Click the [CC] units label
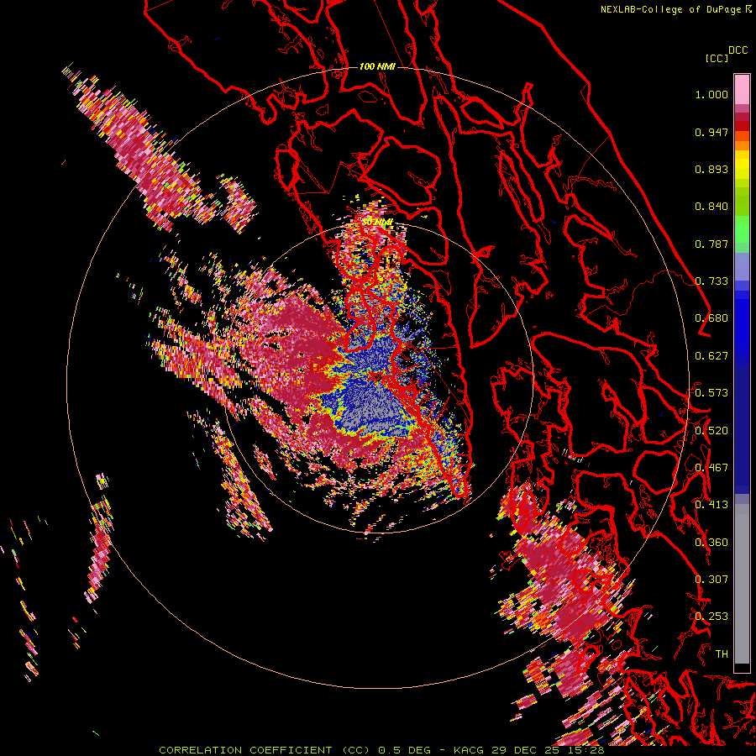The image size is (756, 756). 717,58
